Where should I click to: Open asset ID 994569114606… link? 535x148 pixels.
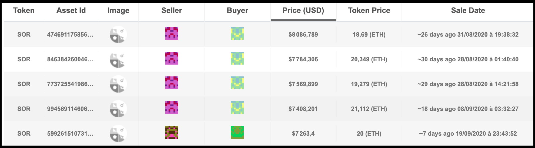(70, 109)
